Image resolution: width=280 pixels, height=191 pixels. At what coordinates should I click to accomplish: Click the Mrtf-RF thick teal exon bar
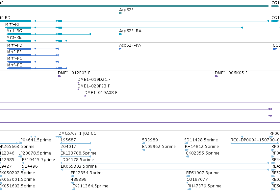click(18, 28)
